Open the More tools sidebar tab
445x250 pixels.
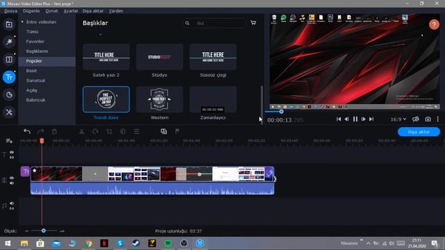point(9,112)
